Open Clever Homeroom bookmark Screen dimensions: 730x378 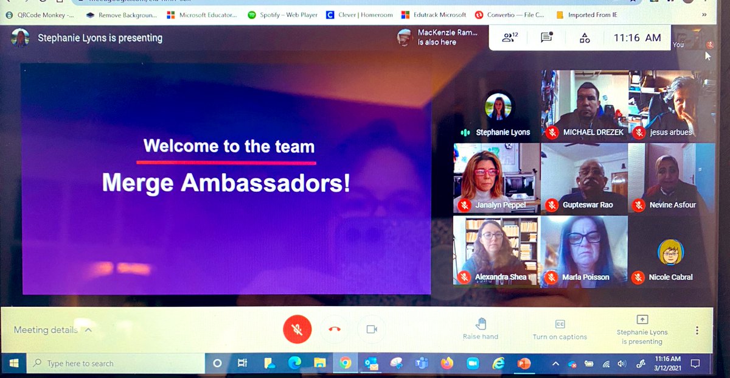click(359, 15)
